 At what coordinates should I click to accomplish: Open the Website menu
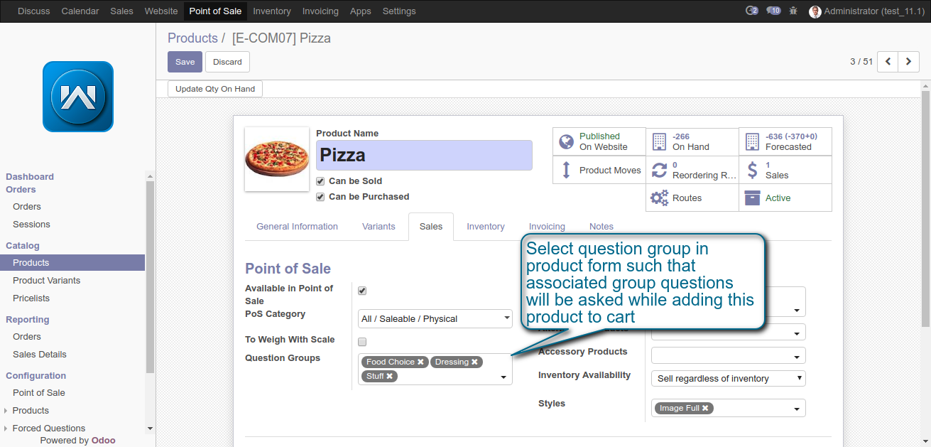click(161, 11)
